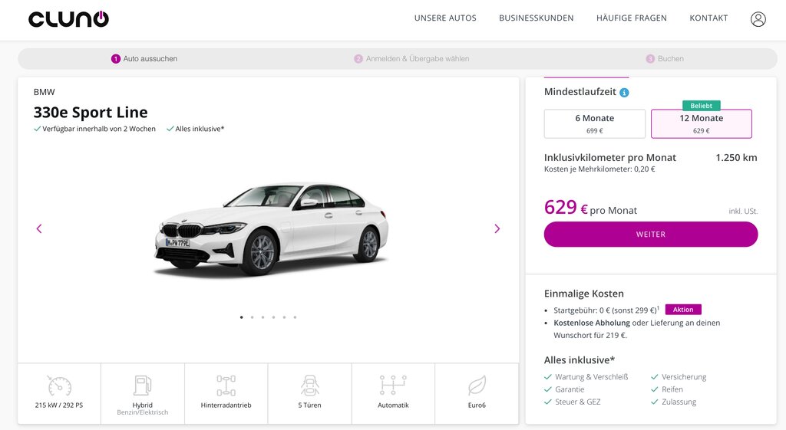Click step 3 number badge

pyautogui.click(x=650, y=59)
